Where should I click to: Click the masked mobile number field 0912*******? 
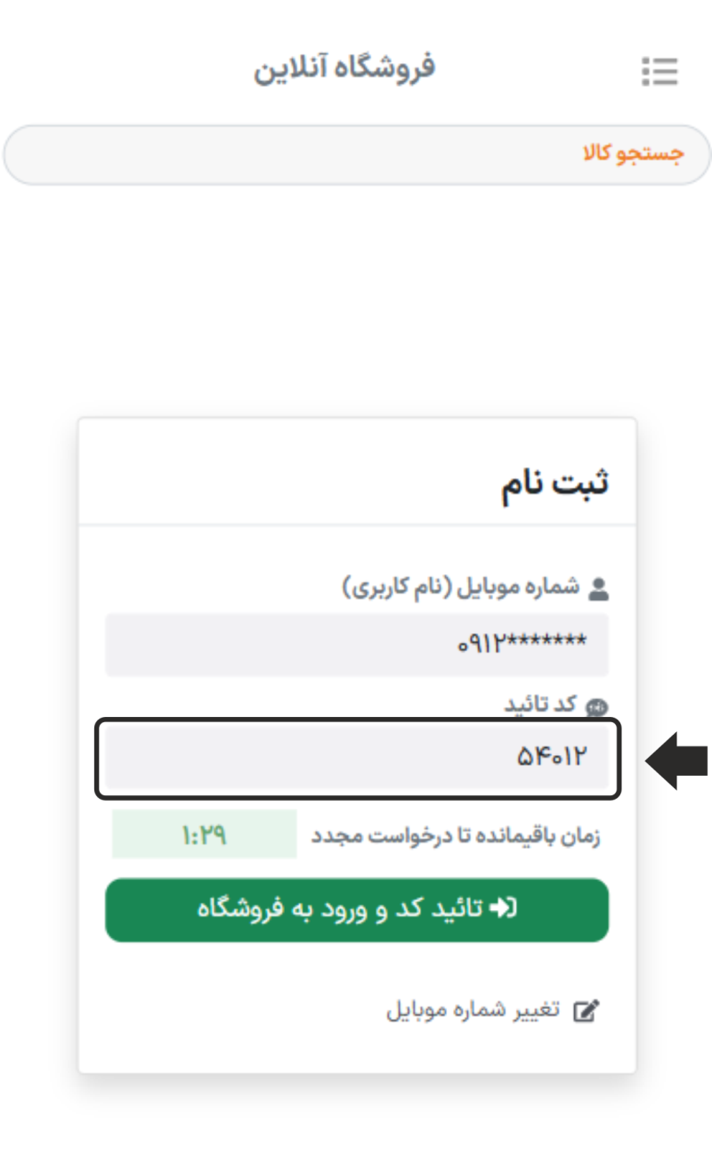coord(356,644)
